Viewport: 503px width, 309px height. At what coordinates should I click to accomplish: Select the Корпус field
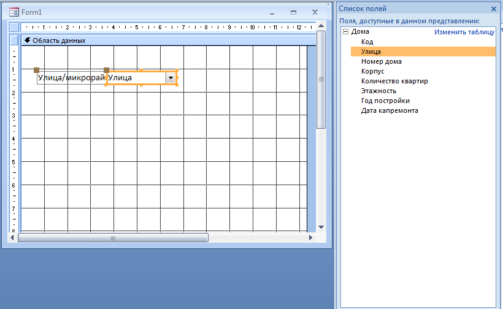pos(372,71)
